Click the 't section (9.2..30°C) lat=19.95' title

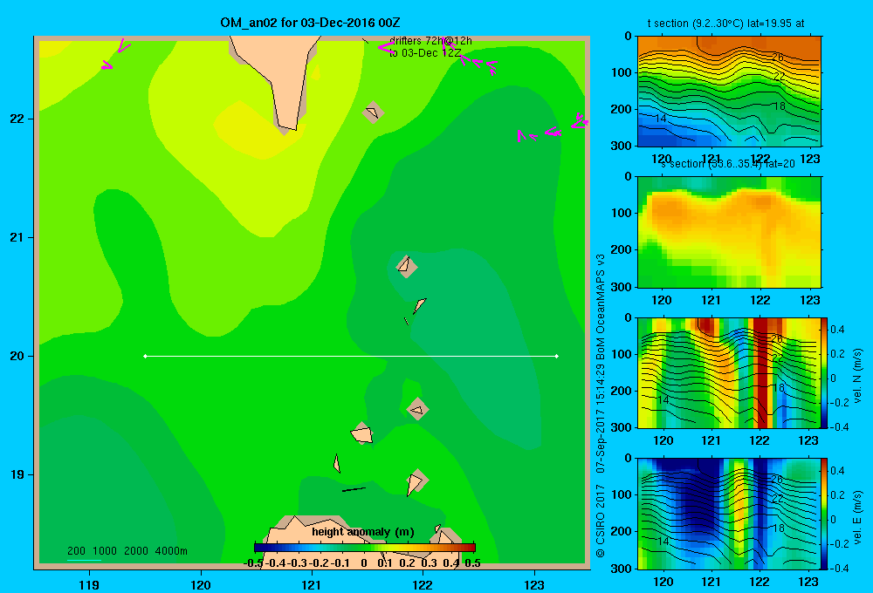[x=725, y=24]
